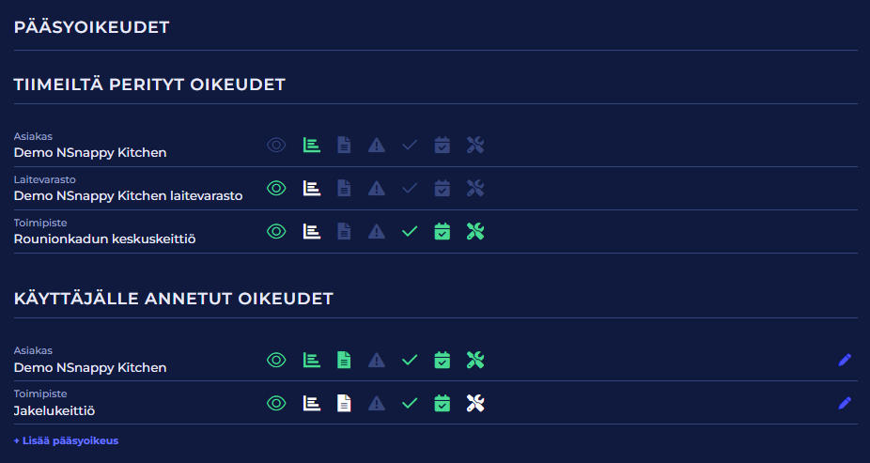Image resolution: width=870 pixels, height=463 pixels.
Task: Click warning triangle in Rounionkadun keskuskeittiö row
Action: 377,231
